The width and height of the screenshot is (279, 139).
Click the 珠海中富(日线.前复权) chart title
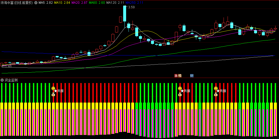tap(17, 3)
